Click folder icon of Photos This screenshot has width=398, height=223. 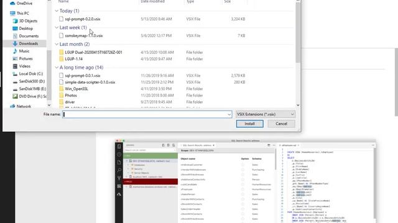point(61,95)
